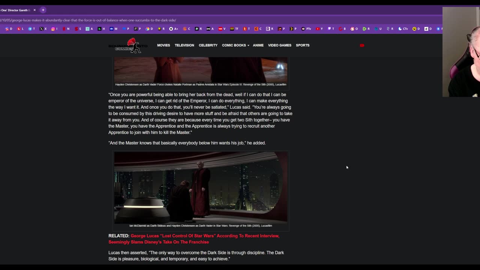Open the Video Games menu item
This screenshot has height=270, width=480.
coord(280,45)
